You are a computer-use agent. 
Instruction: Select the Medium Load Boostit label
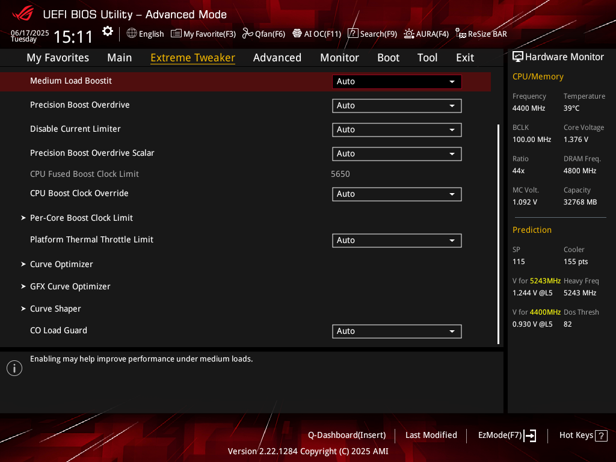[x=71, y=81]
